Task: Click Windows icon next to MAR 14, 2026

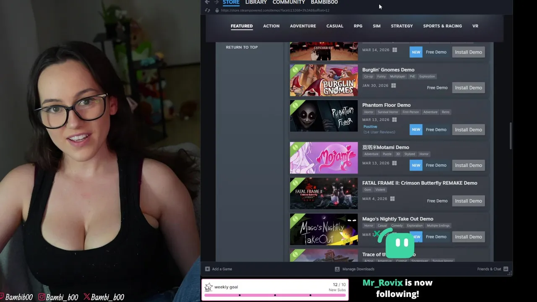Action: tap(395, 50)
